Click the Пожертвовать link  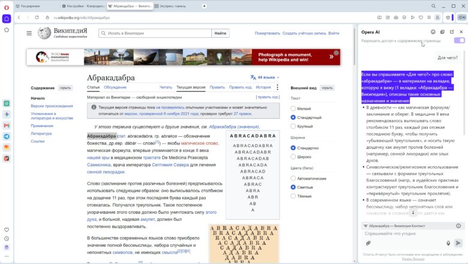pyautogui.click(x=268, y=34)
